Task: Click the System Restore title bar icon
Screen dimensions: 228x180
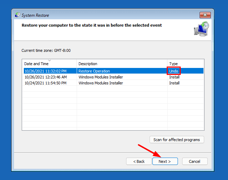Action: 18,15
